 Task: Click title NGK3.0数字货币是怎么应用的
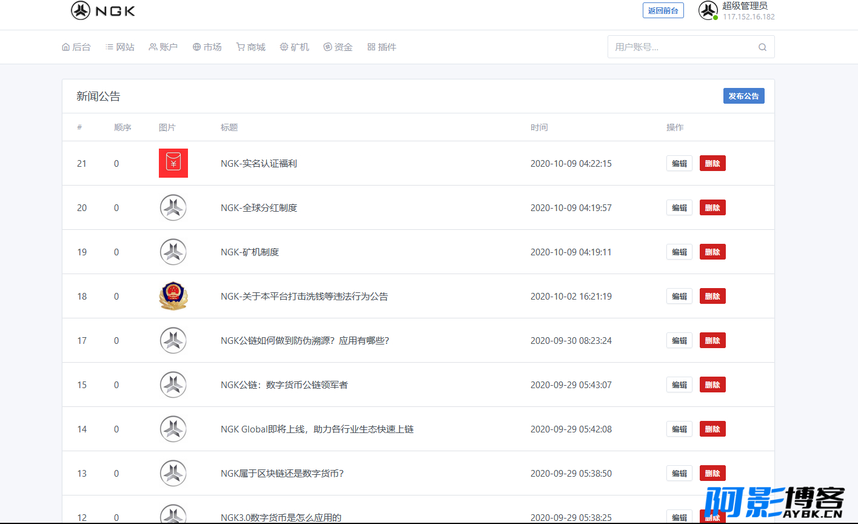coord(281,517)
